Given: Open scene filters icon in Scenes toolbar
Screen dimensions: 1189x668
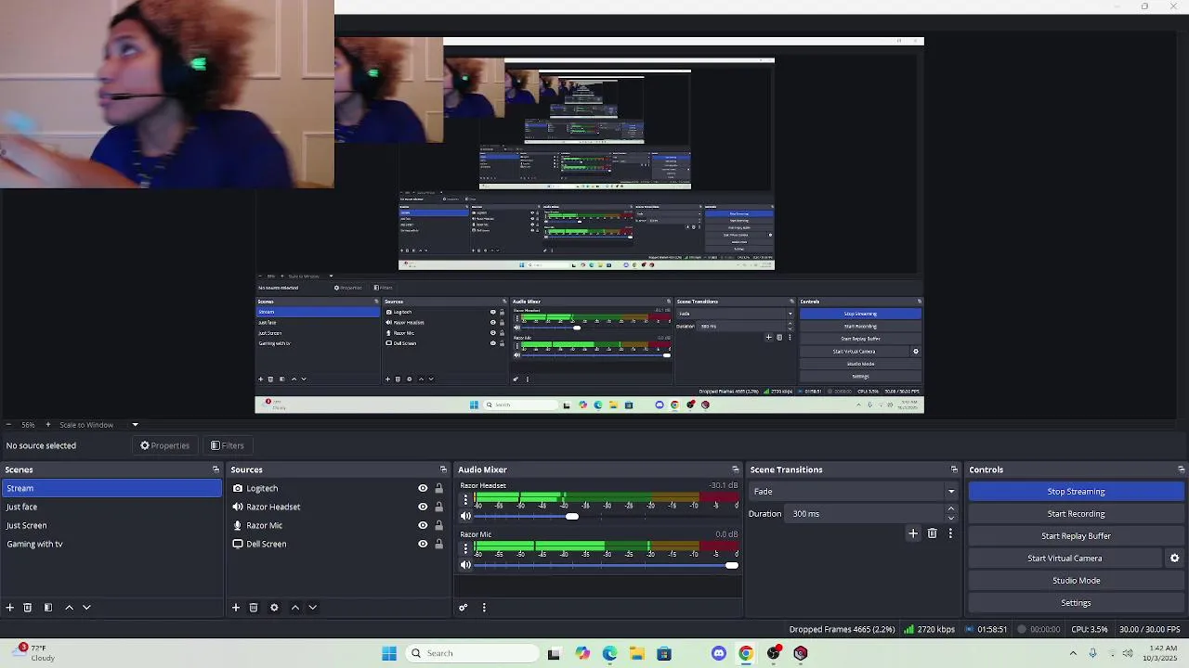Looking at the screenshot, I should pos(48,608).
